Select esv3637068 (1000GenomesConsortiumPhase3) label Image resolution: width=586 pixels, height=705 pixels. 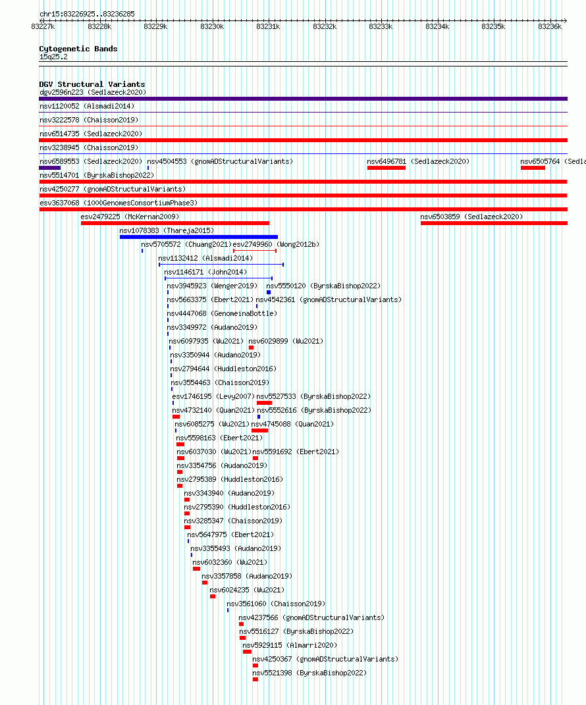click(119, 203)
